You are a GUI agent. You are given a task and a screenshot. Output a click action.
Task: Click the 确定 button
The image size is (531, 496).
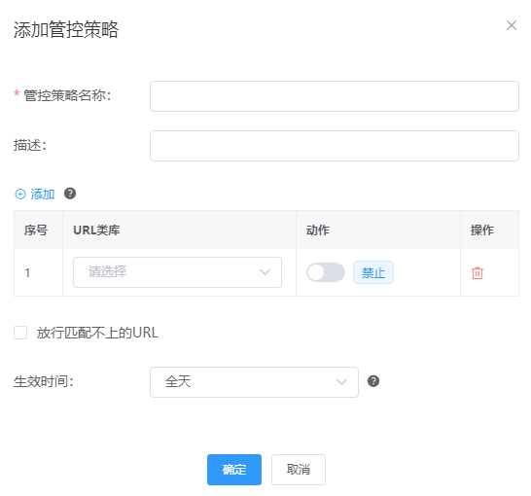[x=234, y=470]
